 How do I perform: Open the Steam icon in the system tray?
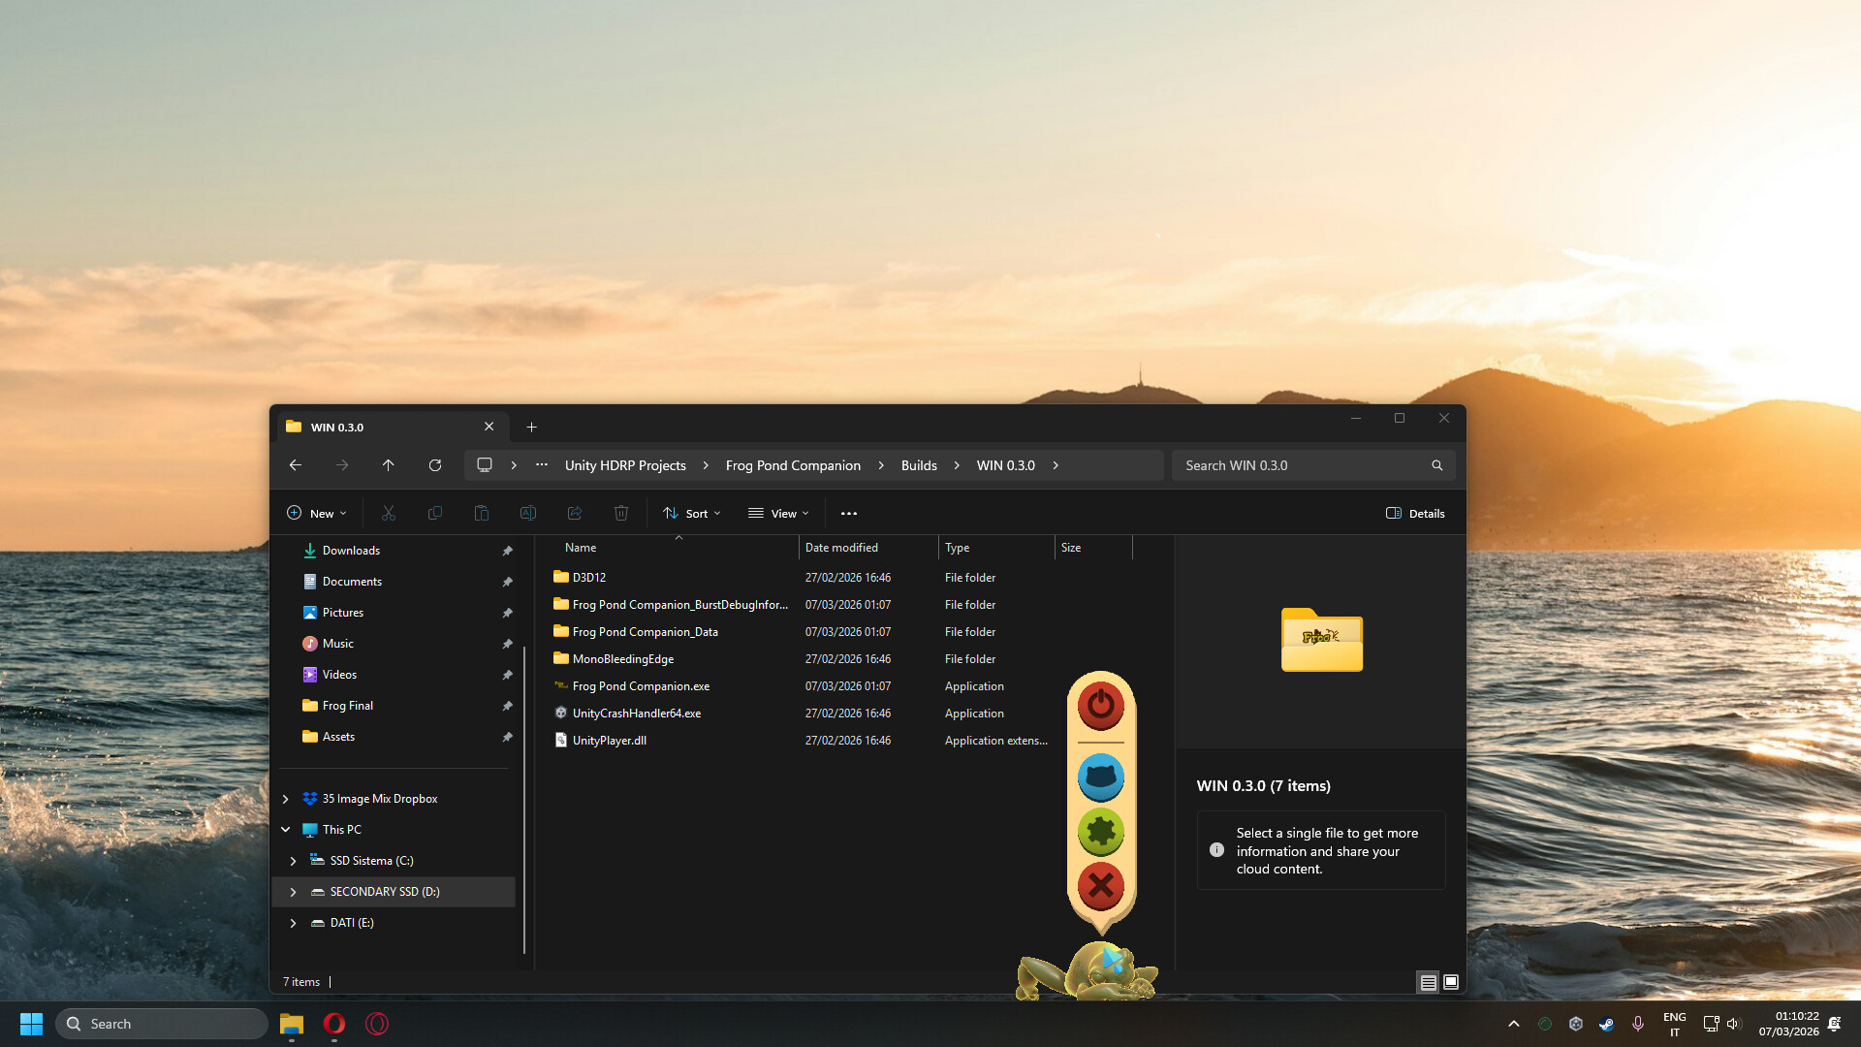point(1606,1024)
